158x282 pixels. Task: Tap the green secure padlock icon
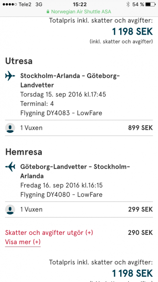(48, 12)
